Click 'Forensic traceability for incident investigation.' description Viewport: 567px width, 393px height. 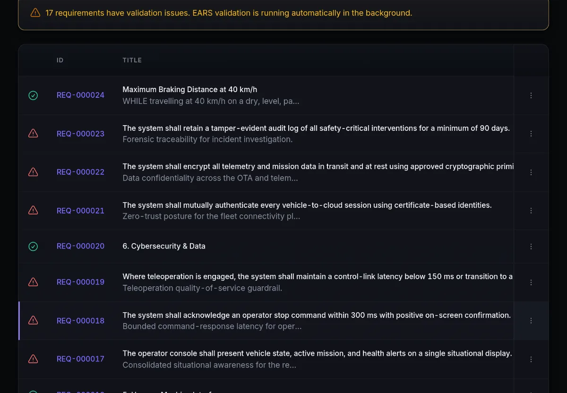(x=207, y=139)
